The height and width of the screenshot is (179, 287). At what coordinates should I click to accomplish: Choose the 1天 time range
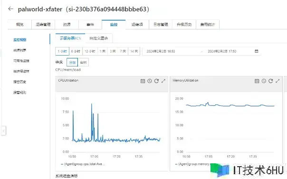[103, 51]
